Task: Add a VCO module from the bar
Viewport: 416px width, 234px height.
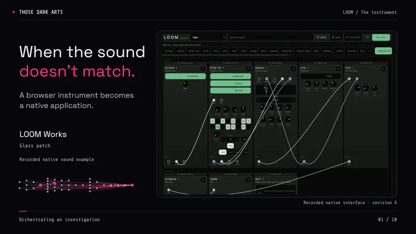Action: (215, 51)
